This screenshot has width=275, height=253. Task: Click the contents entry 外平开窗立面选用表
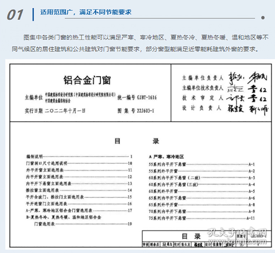coord(79,170)
